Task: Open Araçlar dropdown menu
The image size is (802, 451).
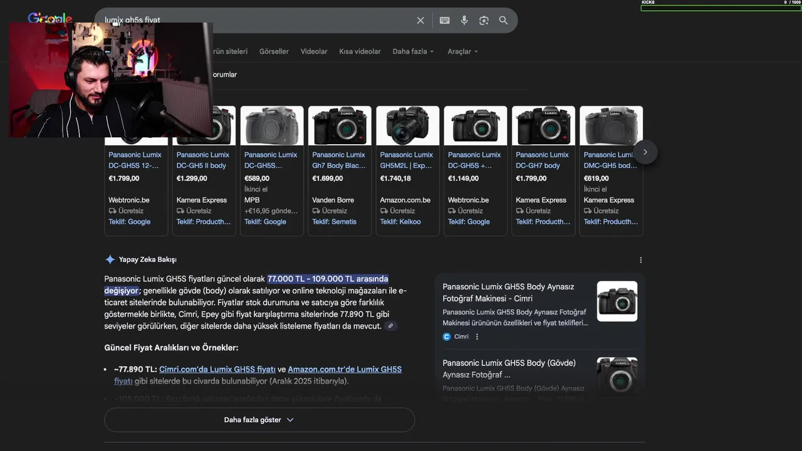Action: (462, 51)
